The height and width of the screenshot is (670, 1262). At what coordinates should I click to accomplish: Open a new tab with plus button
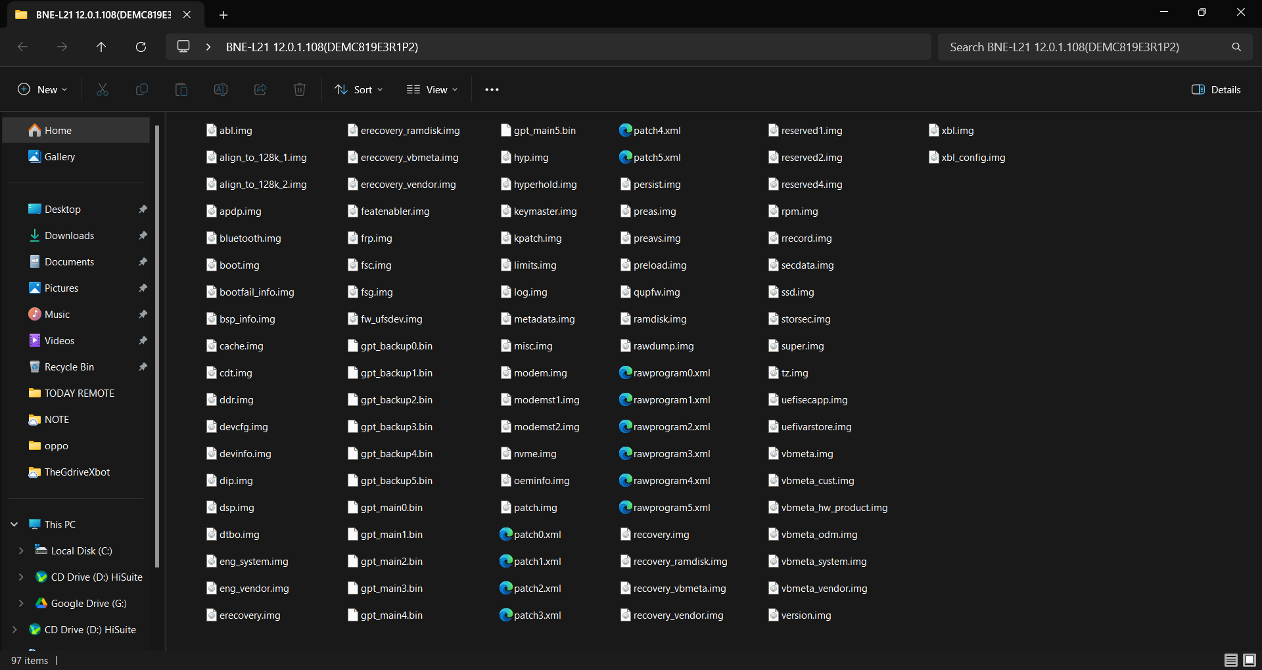[x=223, y=14]
